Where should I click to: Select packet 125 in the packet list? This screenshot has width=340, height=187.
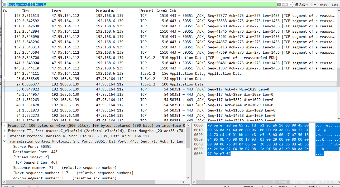click(x=169, y=16)
